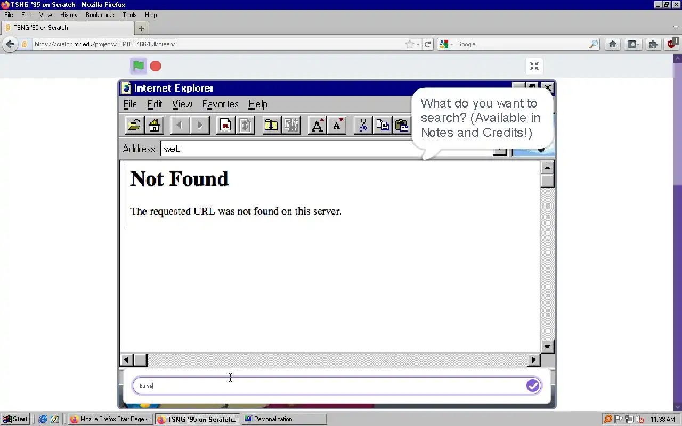This screenshot has height=426, width=682.
Task: Open the bookmarks toolbar button
Action: (633, 44)
